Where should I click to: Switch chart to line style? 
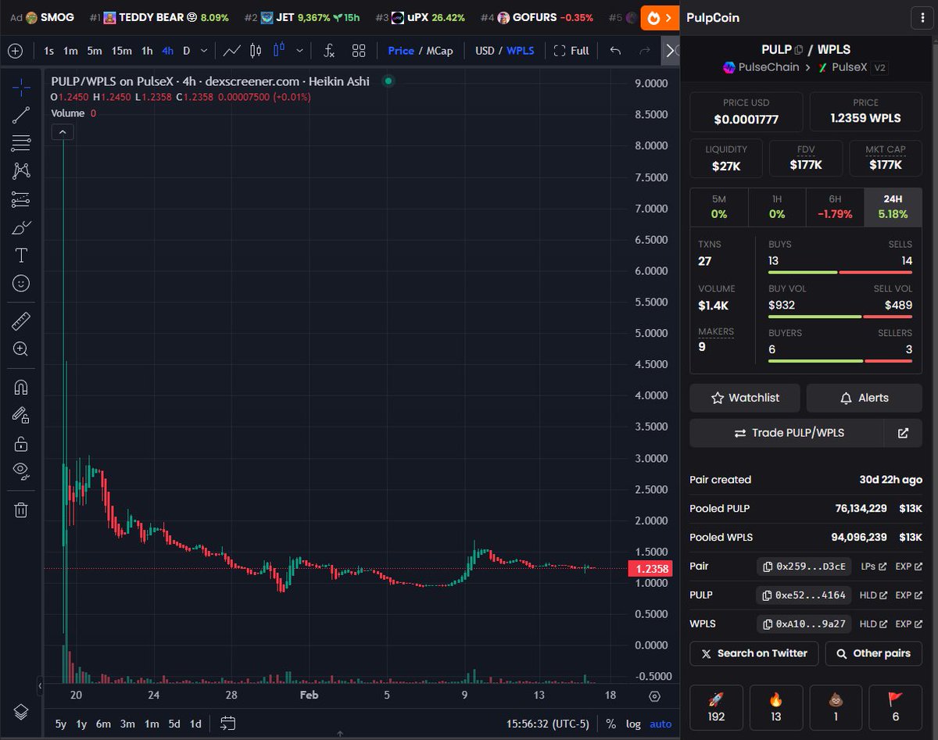coord(231,51)
